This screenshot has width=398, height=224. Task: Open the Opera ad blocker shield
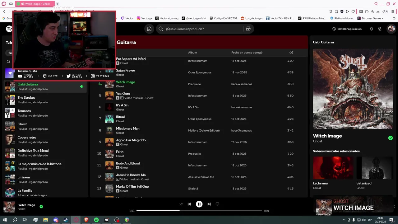(342, 12)
